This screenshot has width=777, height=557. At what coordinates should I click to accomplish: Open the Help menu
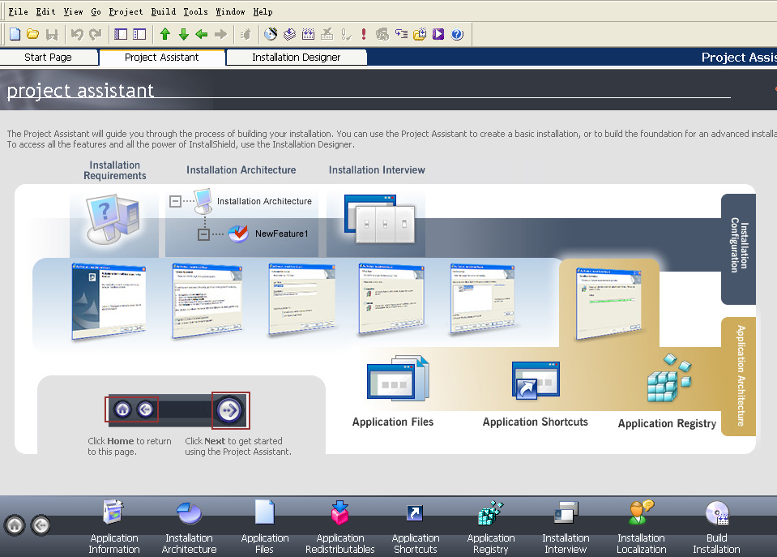tap(263, 11)
